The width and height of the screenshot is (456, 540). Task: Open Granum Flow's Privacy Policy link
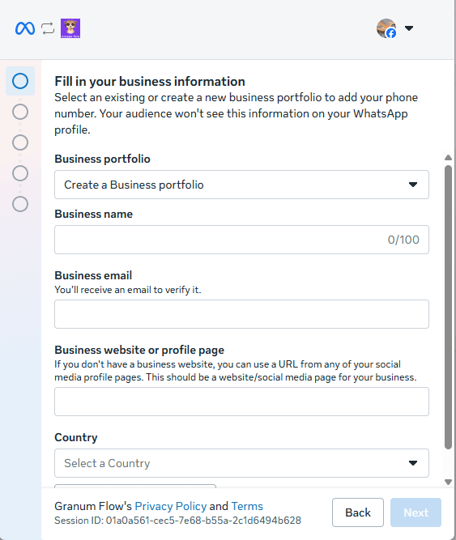click(x=170, y=506)
